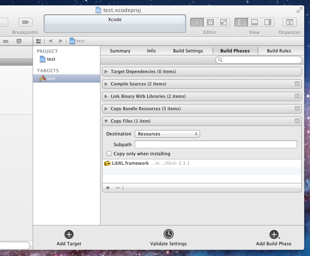The height and width of the screenshot is (256, 310).
Task: Switch to the Info tab
Action: pos(151,51)
